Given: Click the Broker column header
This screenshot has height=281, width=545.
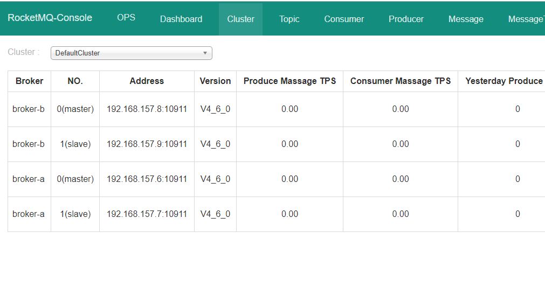Looking at the screenshot, I should 30,81.
